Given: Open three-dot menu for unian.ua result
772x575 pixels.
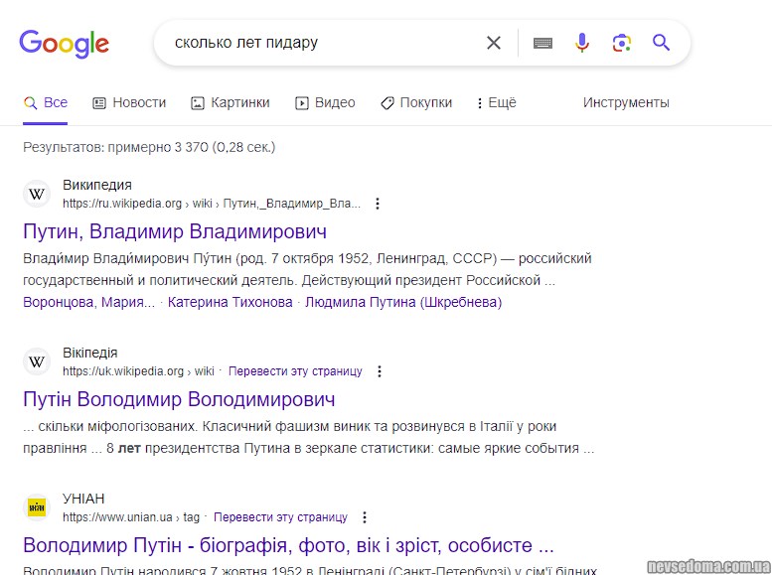Looking at the screenshot, I should (365, 517).
